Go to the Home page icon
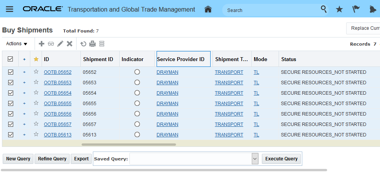380x172 pixels. (x=208, y=9)
